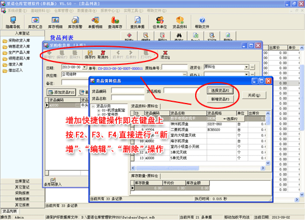
Task: Click the 库存汇总 toolbar icon
Action: point(35,23)
